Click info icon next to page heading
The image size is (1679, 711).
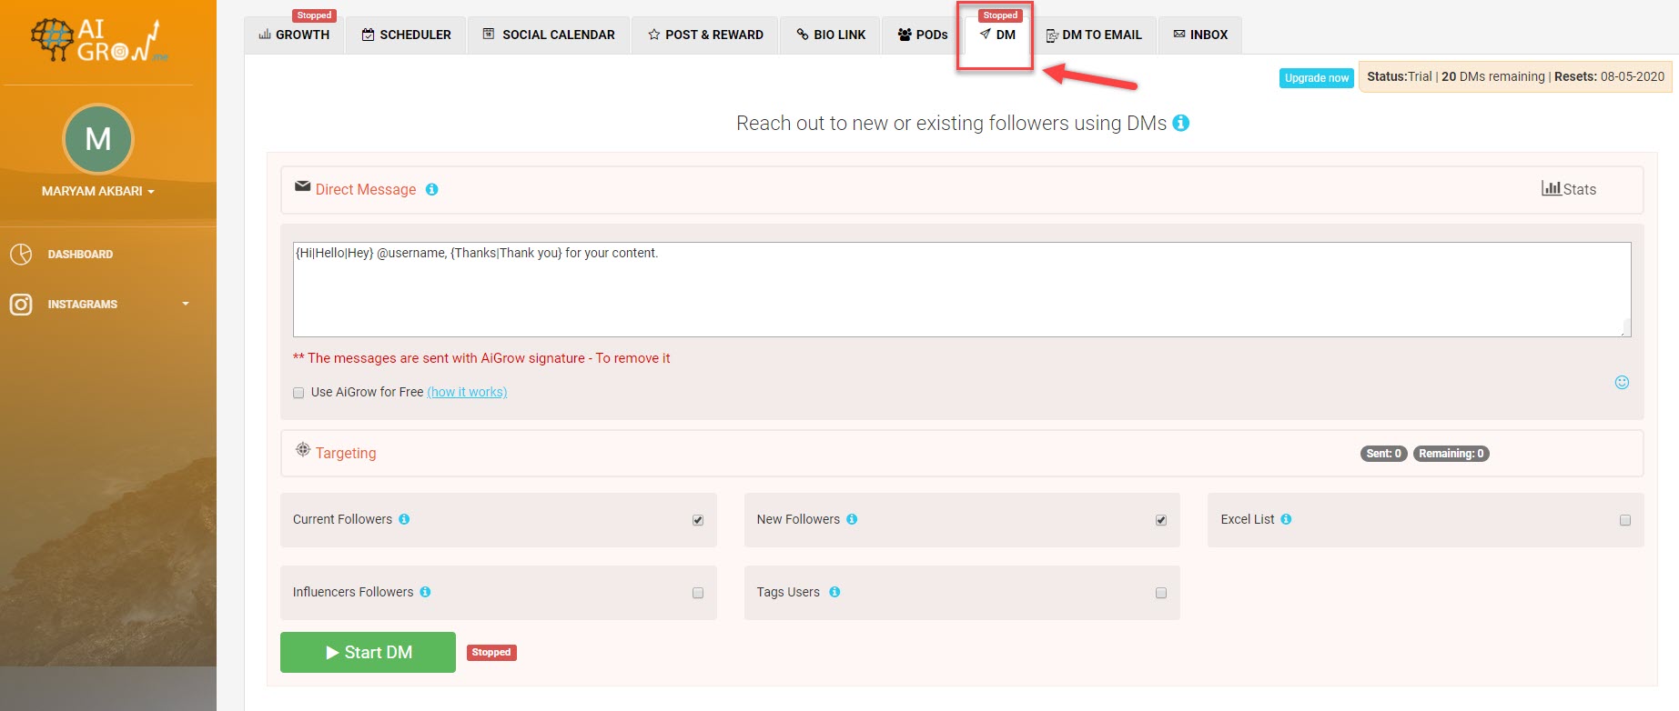coord(1180,123)
